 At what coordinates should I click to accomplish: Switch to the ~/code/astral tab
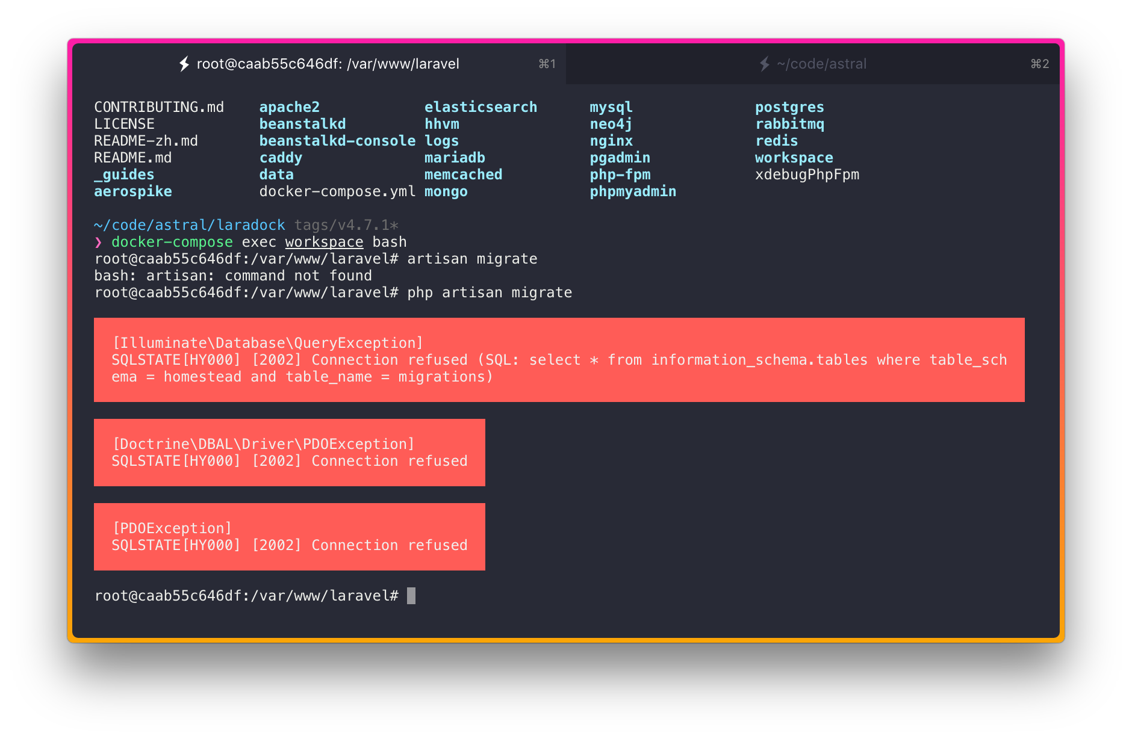click(x=813, y=64)
